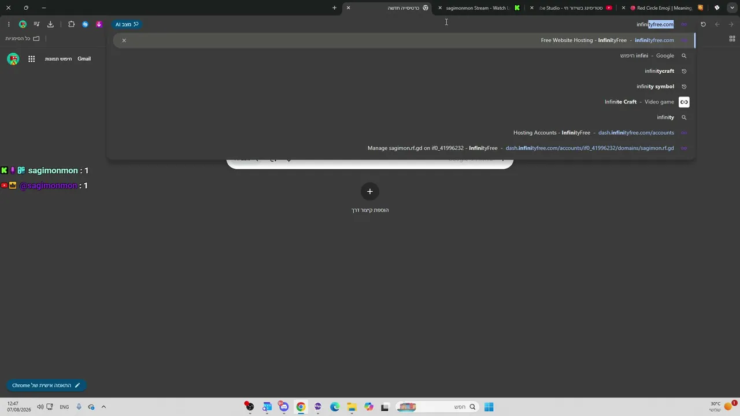Image resolution: width=740 pixels, height=416 pixels.
Task: Open the Google apps grid
Action: tap(32, 58)
